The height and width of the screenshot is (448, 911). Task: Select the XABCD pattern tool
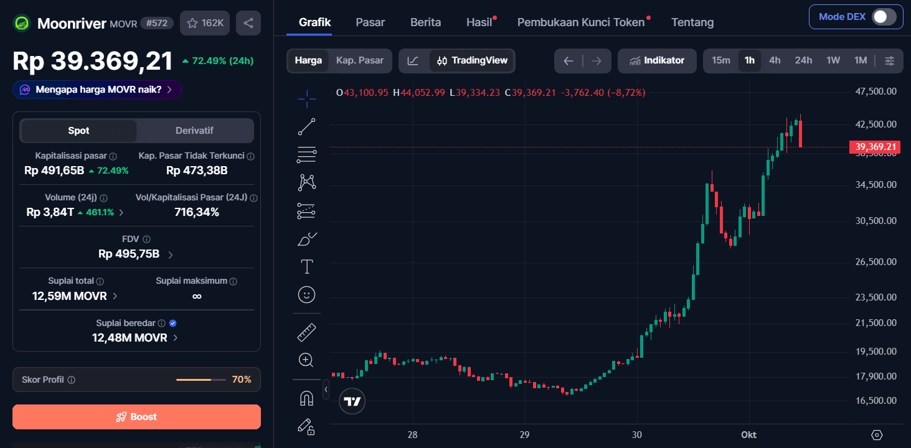pos(307,182)
